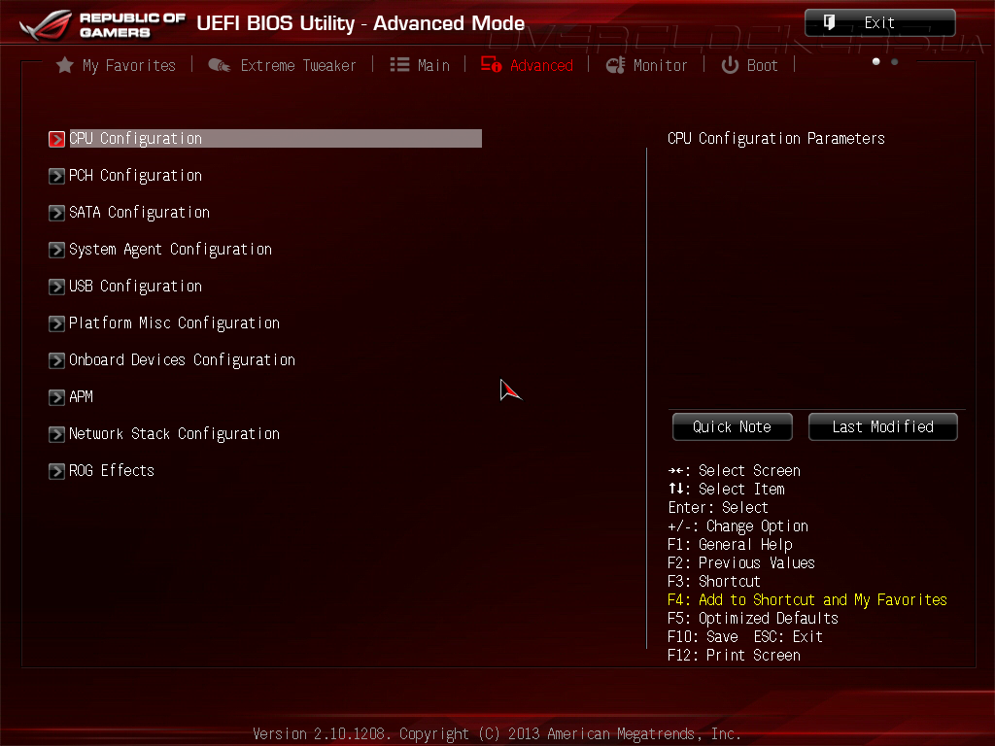Click the thermometer icon beside Monitor
Screen dimensions: 995x746
pyautogui.click(x=615, y=65)
